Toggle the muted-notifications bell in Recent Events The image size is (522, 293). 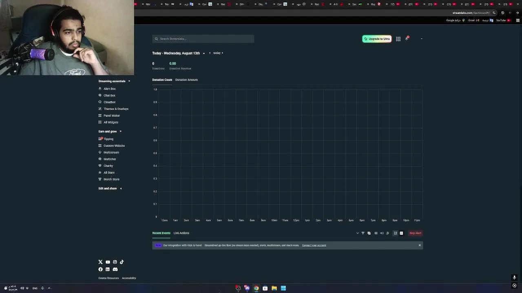388,233
